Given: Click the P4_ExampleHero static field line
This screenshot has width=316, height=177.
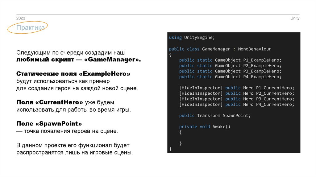Looking at the screenshot, I should point(230,77).
